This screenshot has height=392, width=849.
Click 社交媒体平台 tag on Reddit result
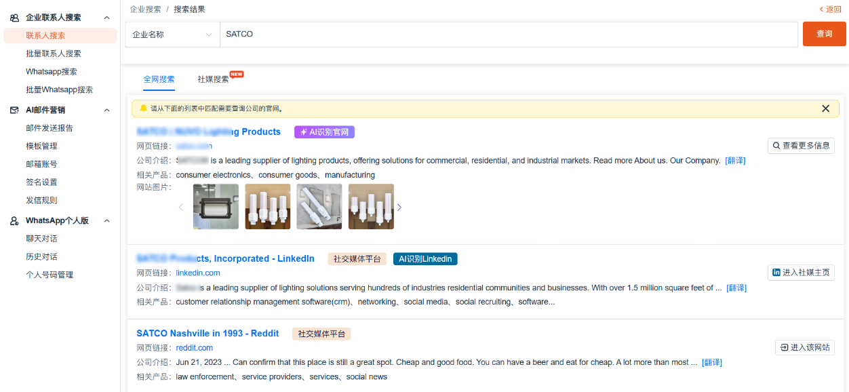(x=321, y=334)
